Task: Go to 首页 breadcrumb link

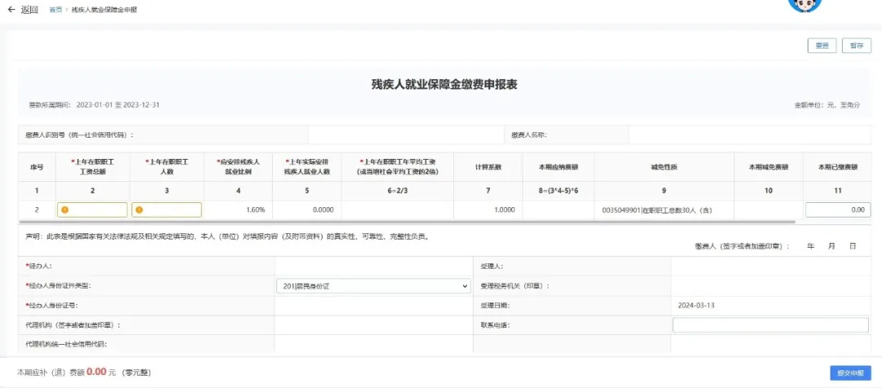Action: click(56, 10)
